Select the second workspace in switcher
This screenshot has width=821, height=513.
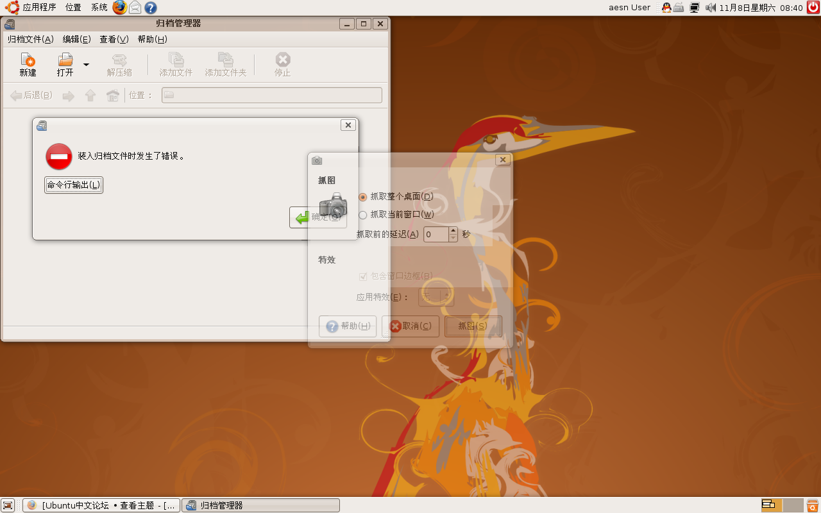pyautogui.click(x=793, y=505)
